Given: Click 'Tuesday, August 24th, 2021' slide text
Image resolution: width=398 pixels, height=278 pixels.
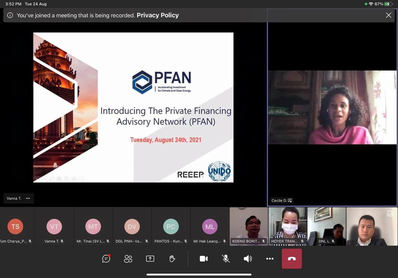Looking at the screenshot, I should coord(166,140).
